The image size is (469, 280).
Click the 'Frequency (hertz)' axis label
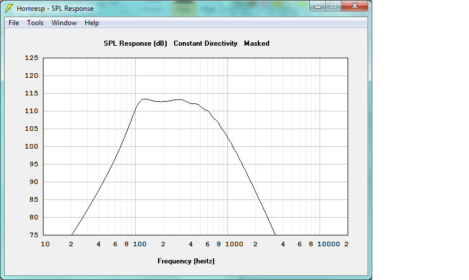tap(186, 261)
